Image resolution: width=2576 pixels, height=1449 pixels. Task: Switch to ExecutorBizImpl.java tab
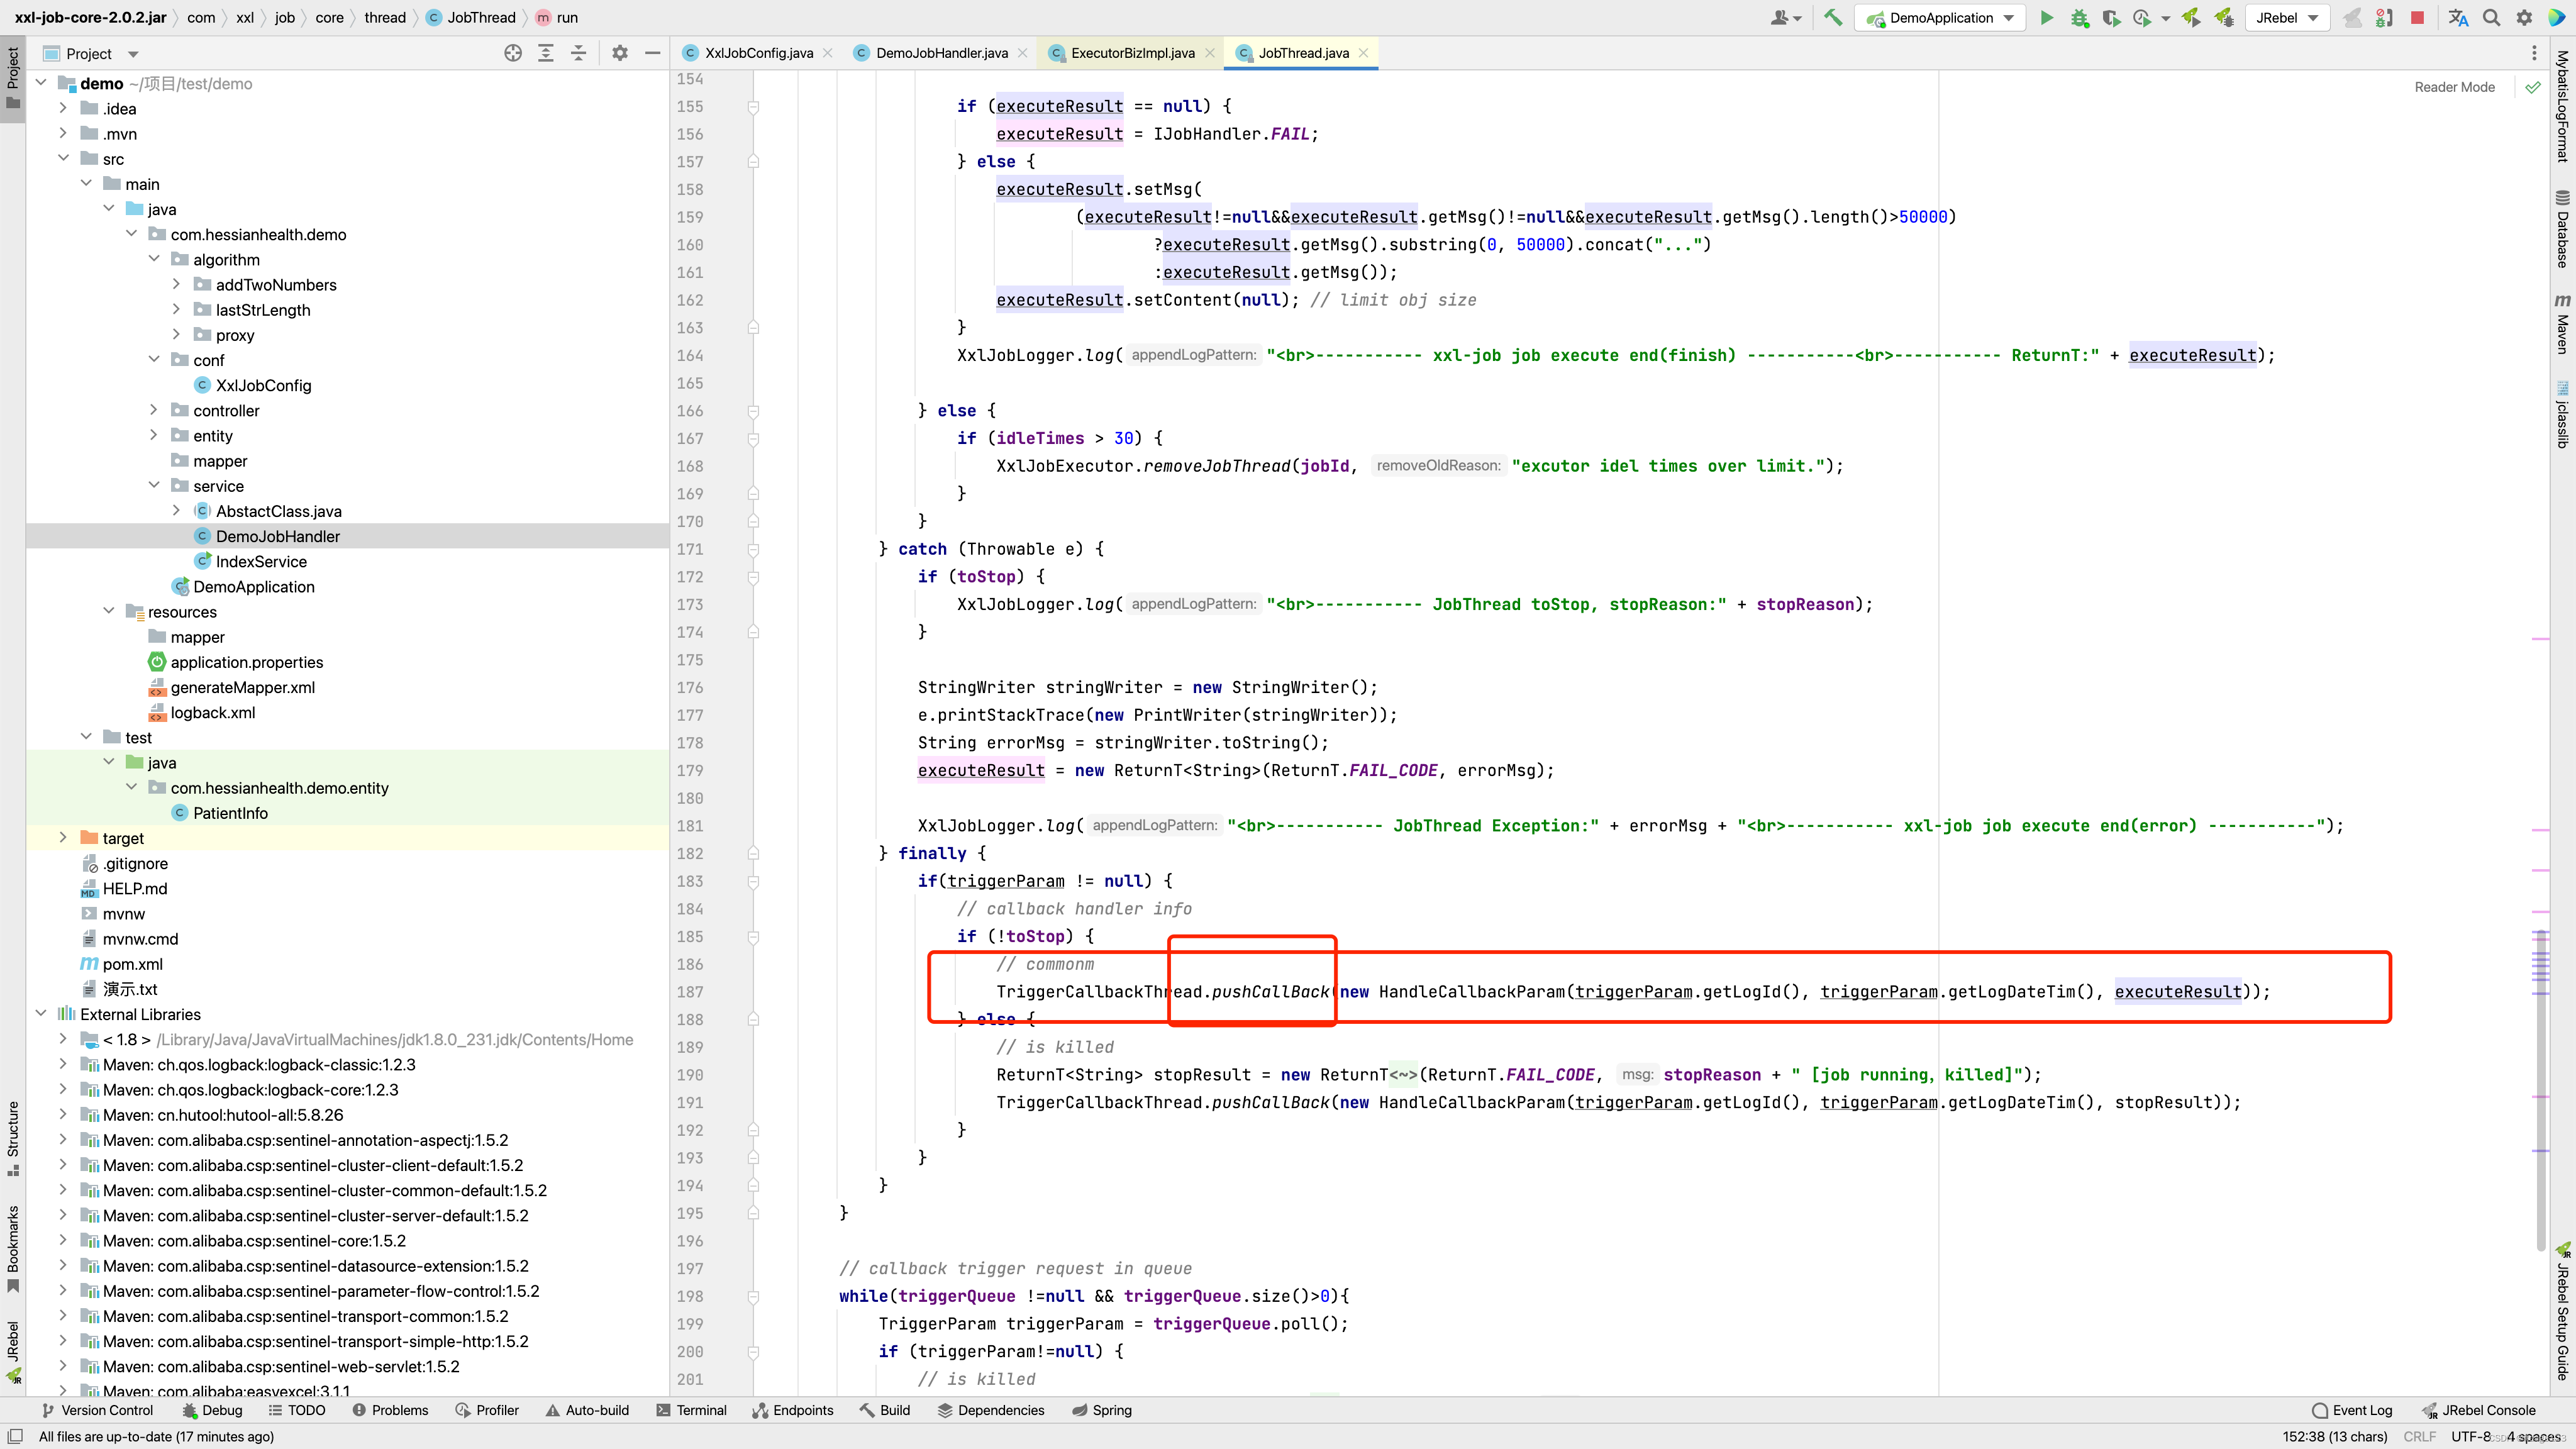[1132, 53]
